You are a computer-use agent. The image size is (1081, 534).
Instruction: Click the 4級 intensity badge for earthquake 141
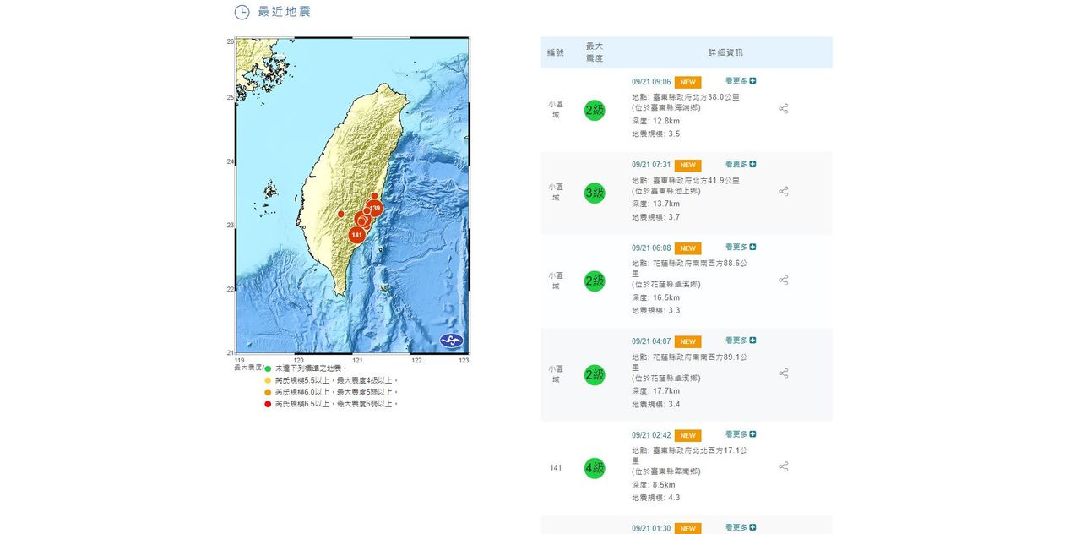595,468
